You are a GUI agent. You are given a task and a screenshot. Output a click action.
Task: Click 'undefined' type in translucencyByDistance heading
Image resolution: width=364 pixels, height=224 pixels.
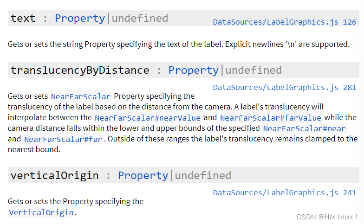coord(253,70)
